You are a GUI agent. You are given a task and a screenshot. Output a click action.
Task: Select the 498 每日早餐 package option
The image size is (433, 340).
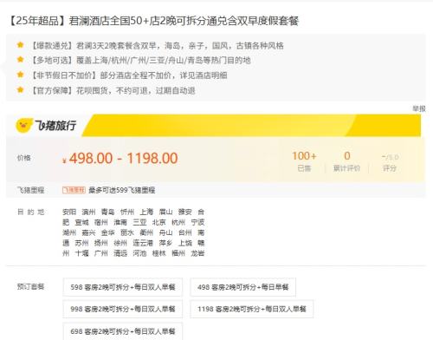tap(243, 287)
